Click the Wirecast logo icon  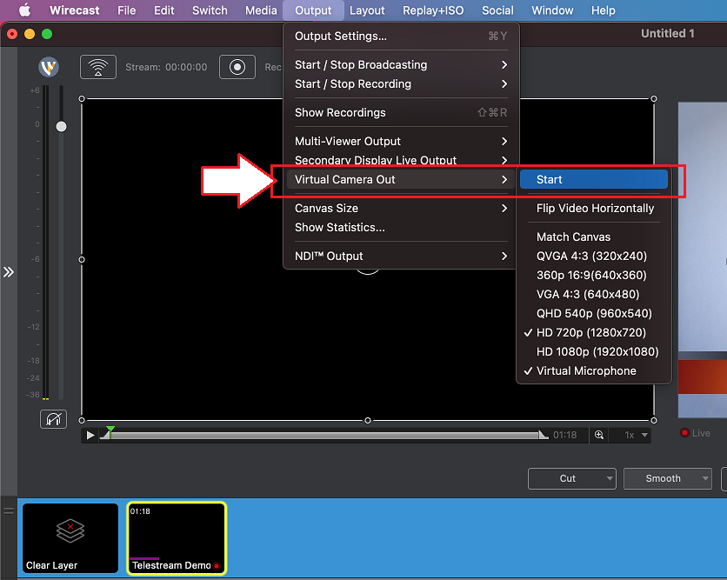pyautogui.click(x=49, y=66)
